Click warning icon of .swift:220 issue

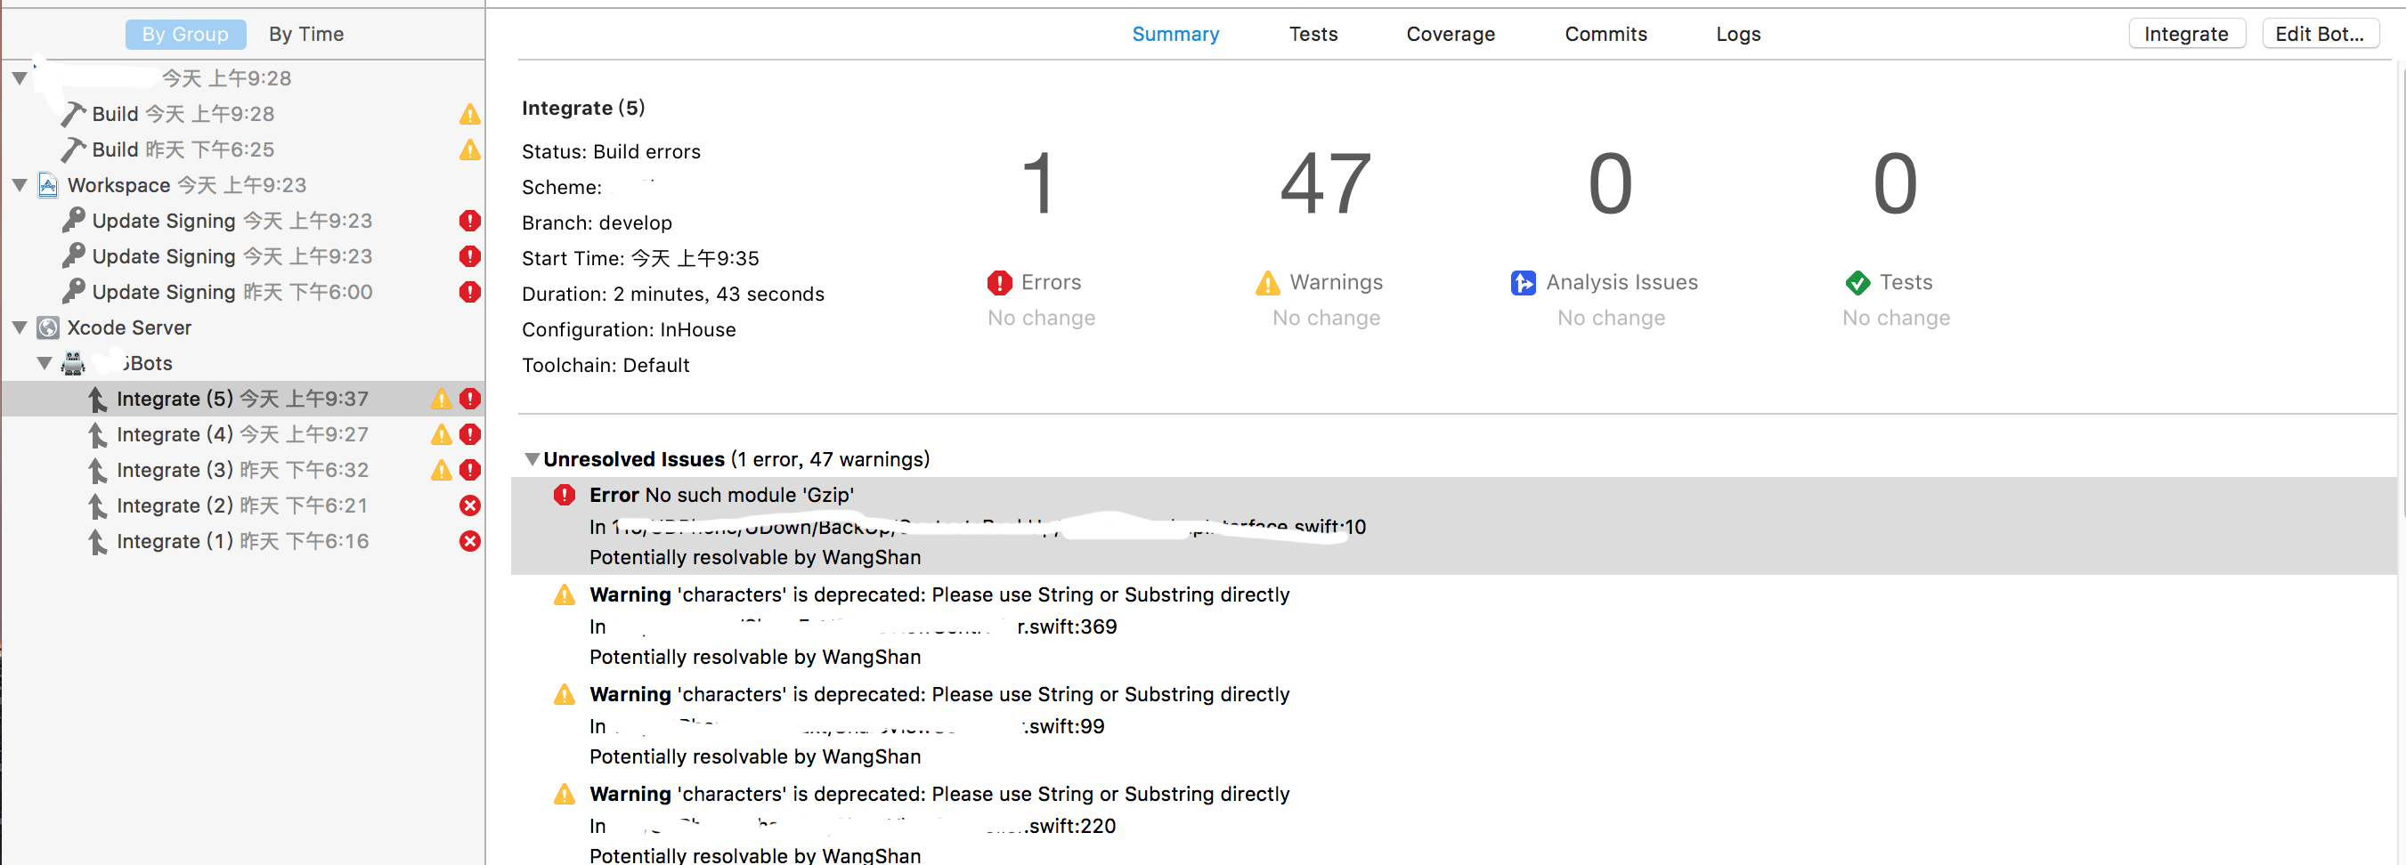pyautogui.click(x=565, y=794)
